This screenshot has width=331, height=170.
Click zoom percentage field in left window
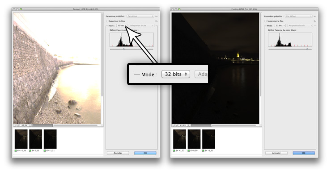click(24, 125)
